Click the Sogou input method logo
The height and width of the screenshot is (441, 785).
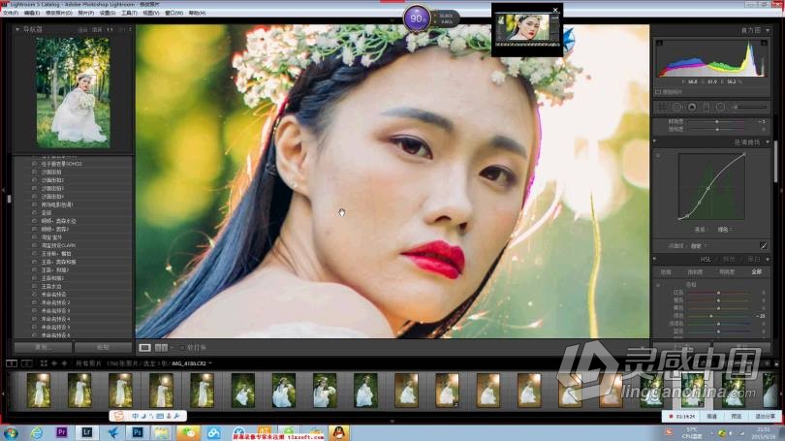click(x=118, y=416)
